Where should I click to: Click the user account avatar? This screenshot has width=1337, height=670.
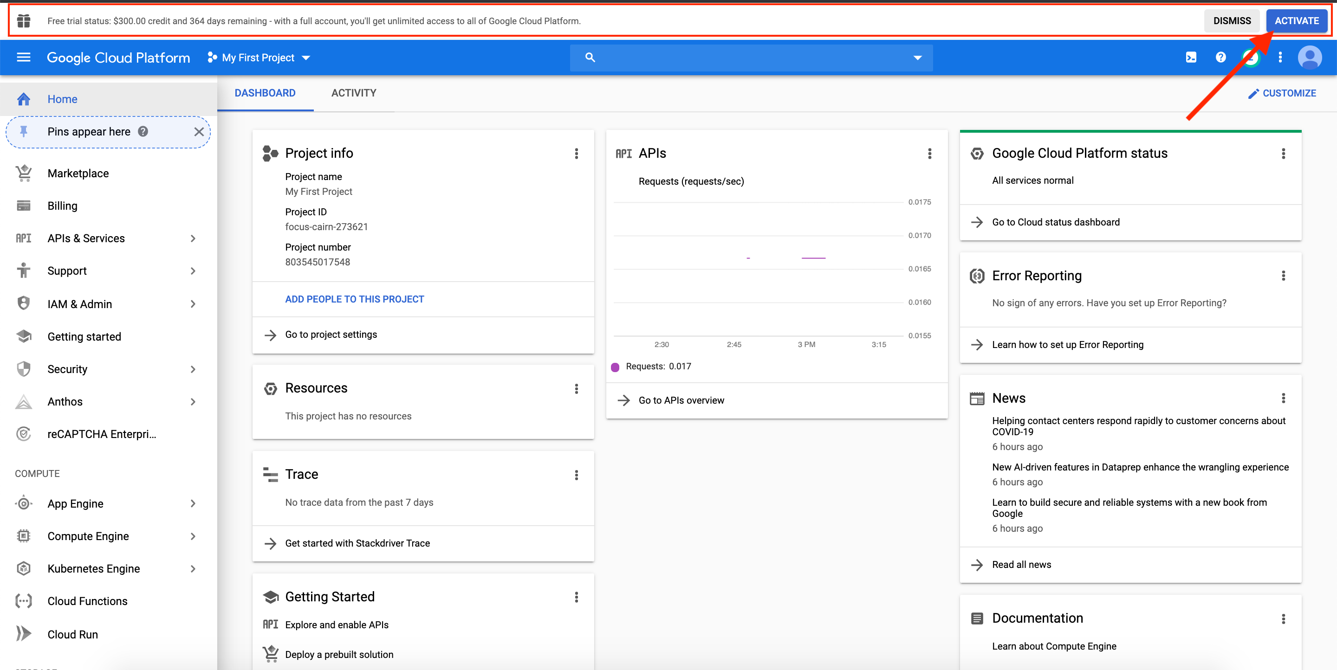pos(1309,58)
